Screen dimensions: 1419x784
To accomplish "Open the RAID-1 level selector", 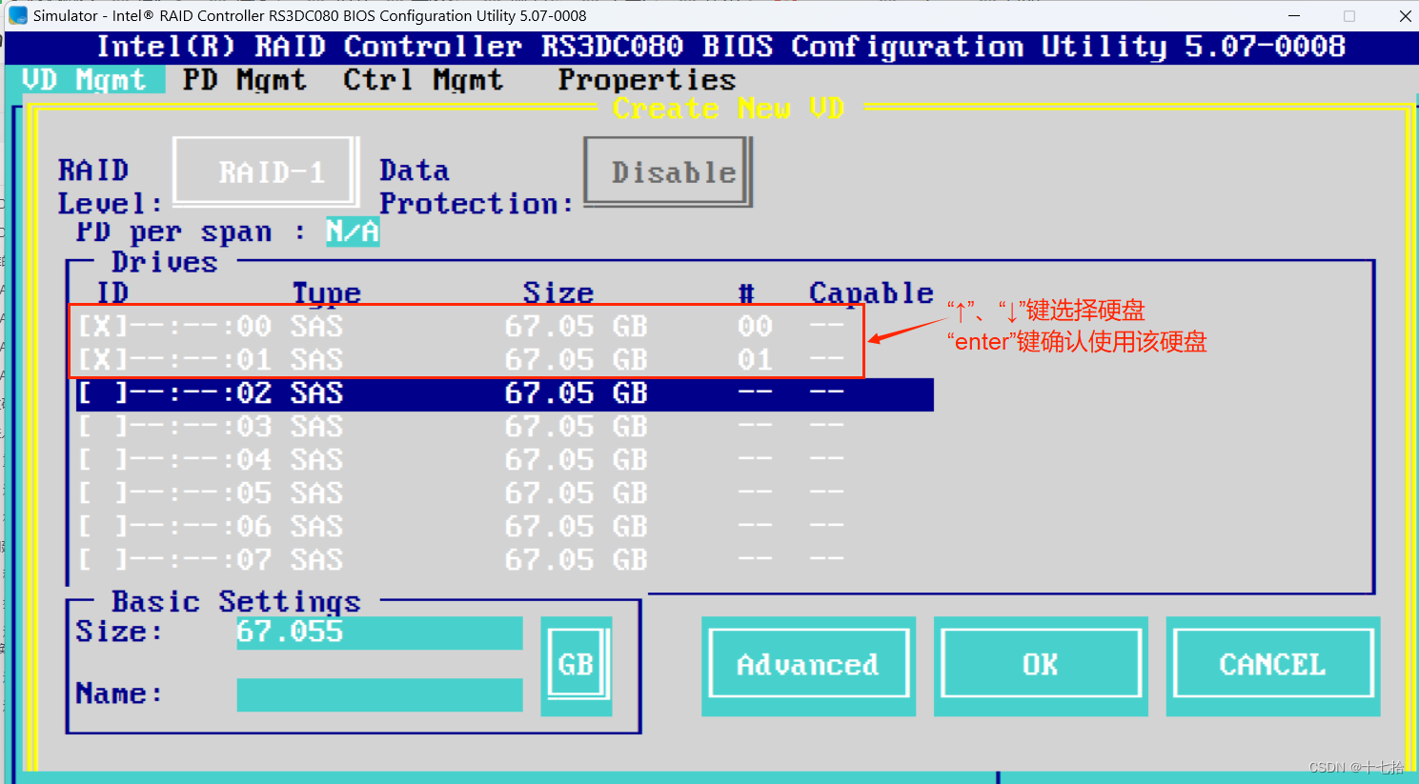I will click(x=266, y=172).
